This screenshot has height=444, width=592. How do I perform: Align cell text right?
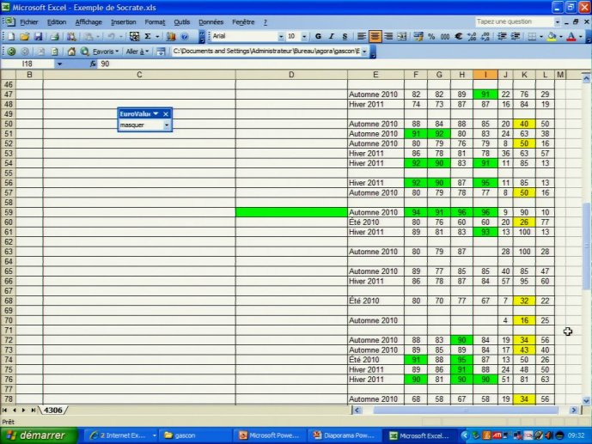coord(388,36)
